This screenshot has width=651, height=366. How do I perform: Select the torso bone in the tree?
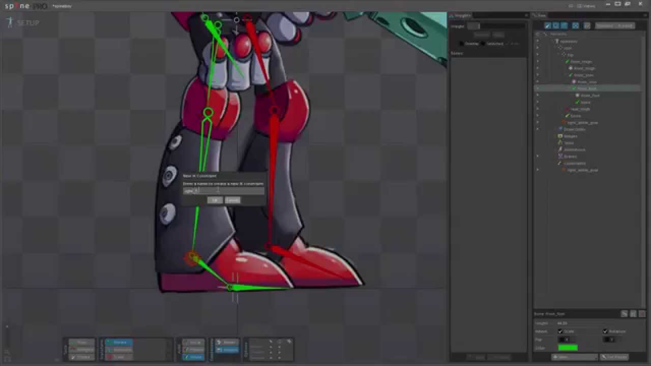[x=575, y=116]
